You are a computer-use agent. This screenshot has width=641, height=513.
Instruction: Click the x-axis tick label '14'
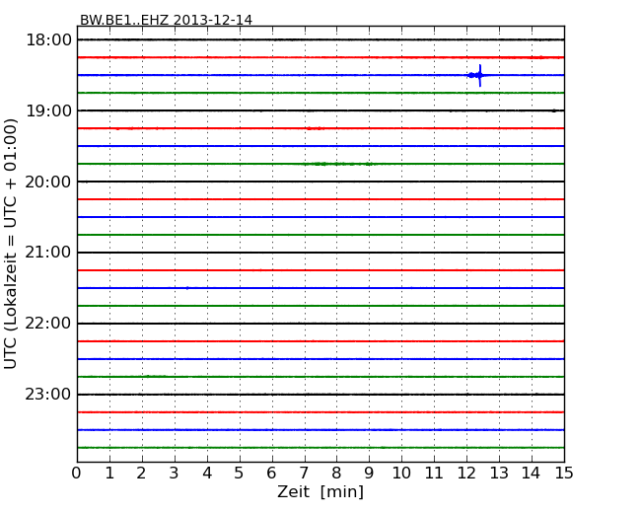point(532,473)
